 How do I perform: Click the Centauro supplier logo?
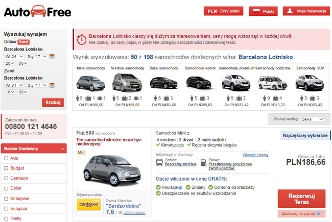pos(88,204)
